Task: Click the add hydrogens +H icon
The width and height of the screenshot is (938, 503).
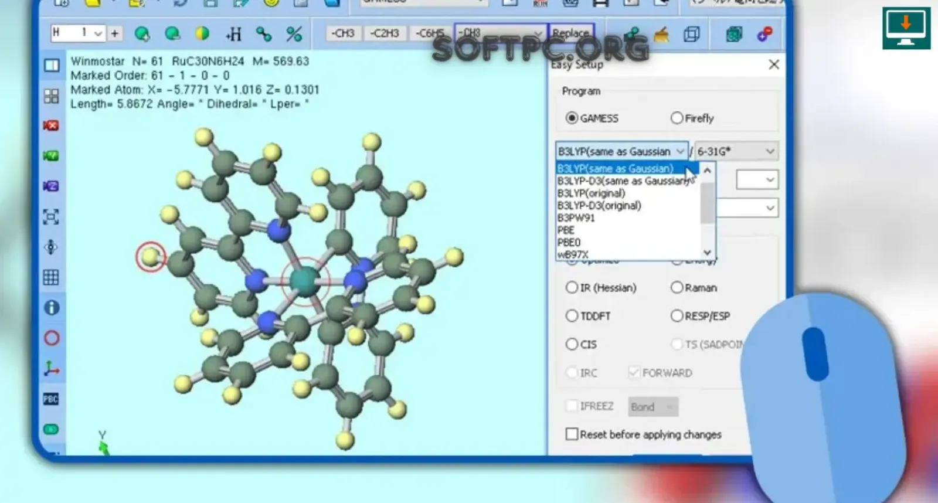Action: (233, 34)
